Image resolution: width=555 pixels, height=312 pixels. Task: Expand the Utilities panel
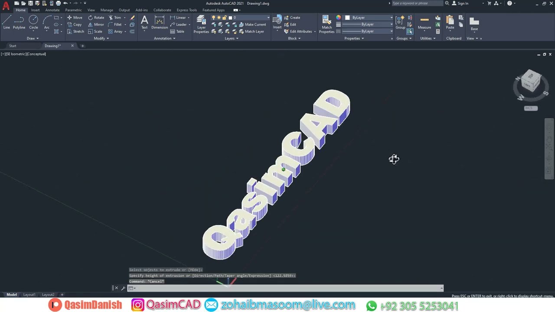[428, 38]
